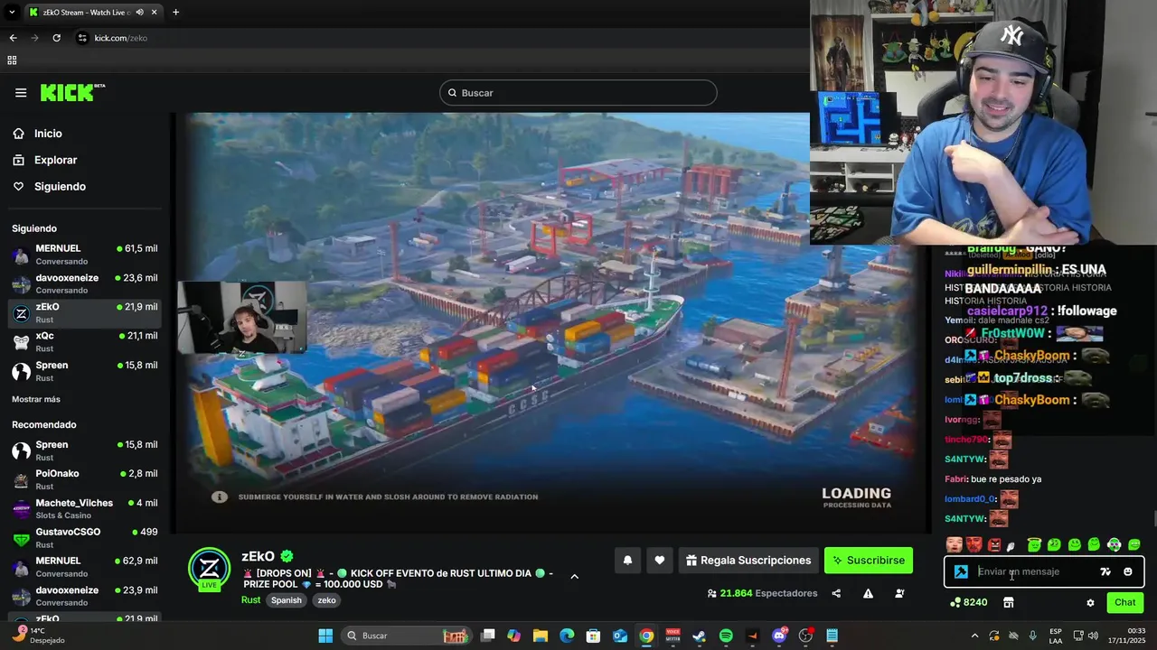Image resolution: width=1157 pixels, height=650 pixels.
Task: Open Microsoft Edge from the taskbar
Action: pyautogui.click(x=567, y=636)
